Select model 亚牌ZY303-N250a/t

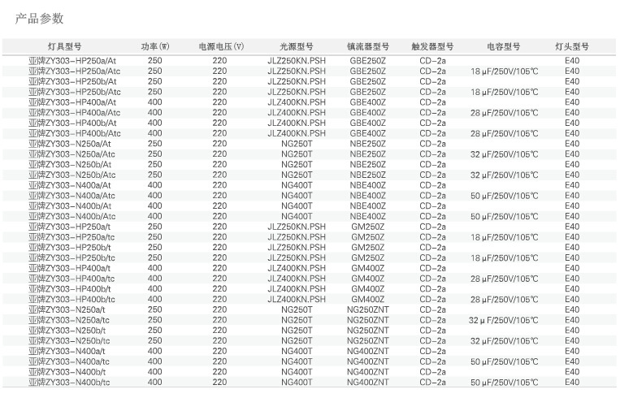pos(67,309)
